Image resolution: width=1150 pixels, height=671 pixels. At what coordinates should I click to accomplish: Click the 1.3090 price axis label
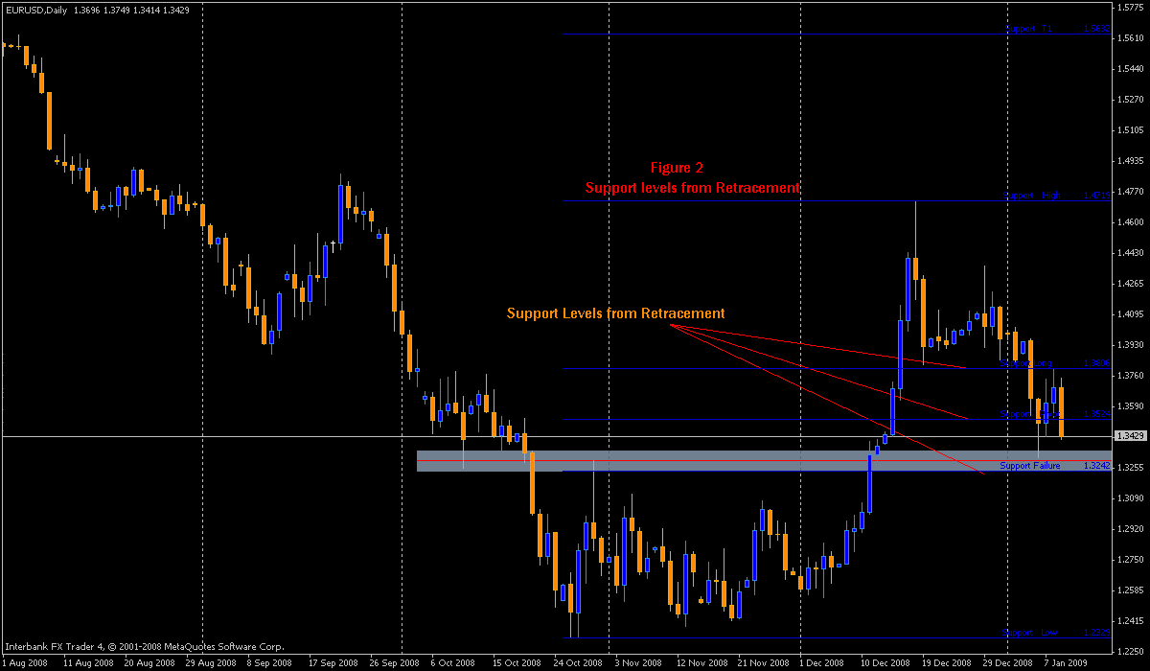pos(1131,498)
